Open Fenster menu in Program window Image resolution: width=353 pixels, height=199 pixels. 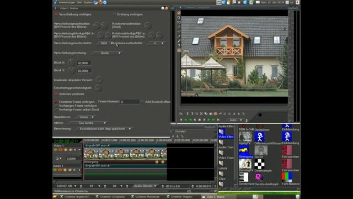180,132
